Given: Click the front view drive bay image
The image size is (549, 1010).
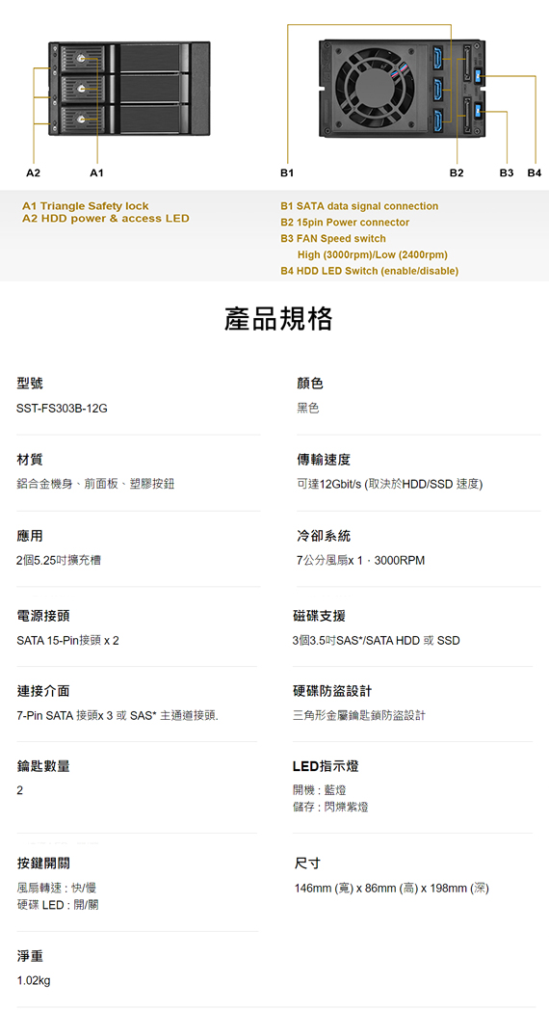Looking at the screenshot, I should coord(129,89).
